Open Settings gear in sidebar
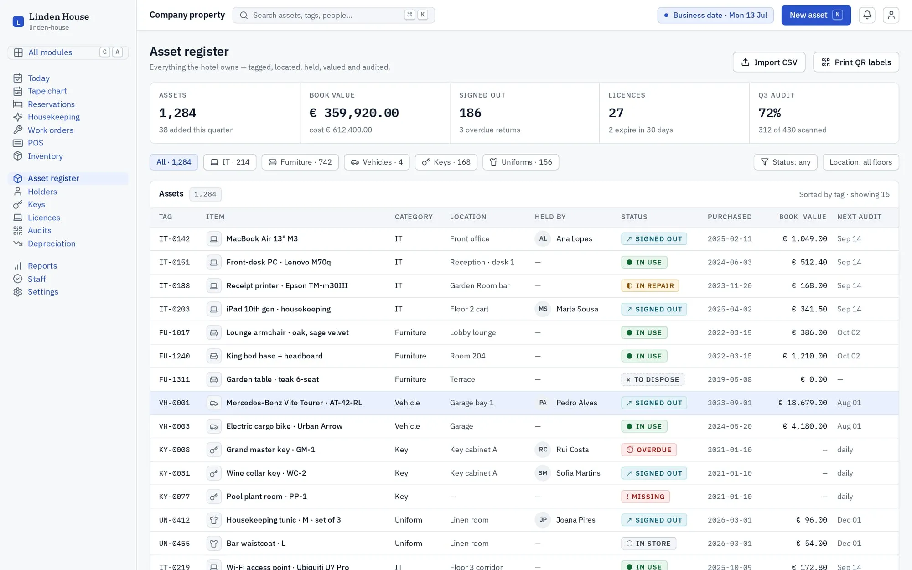Viewport: 912px width, 570px height. (x=18, y=292)
